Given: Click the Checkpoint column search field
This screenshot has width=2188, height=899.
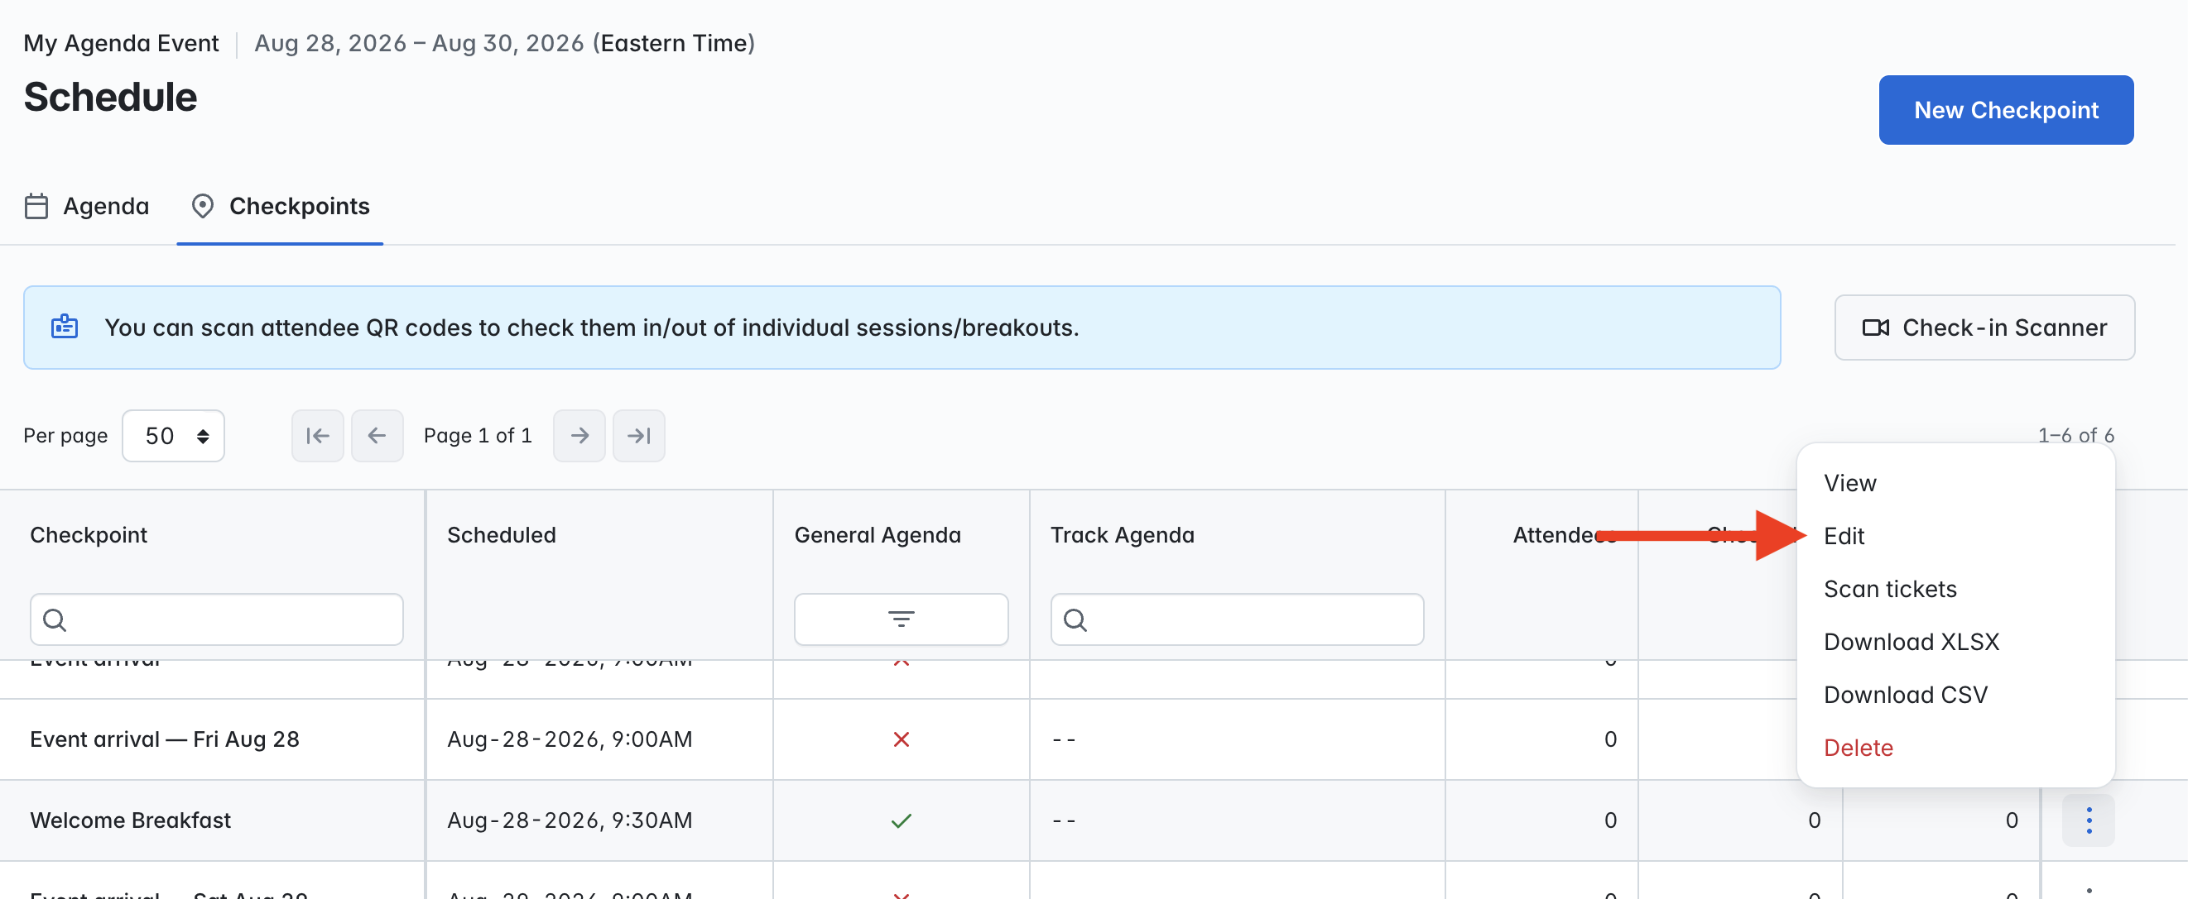Looking at the screenshot, I should (x=217, y=619).
